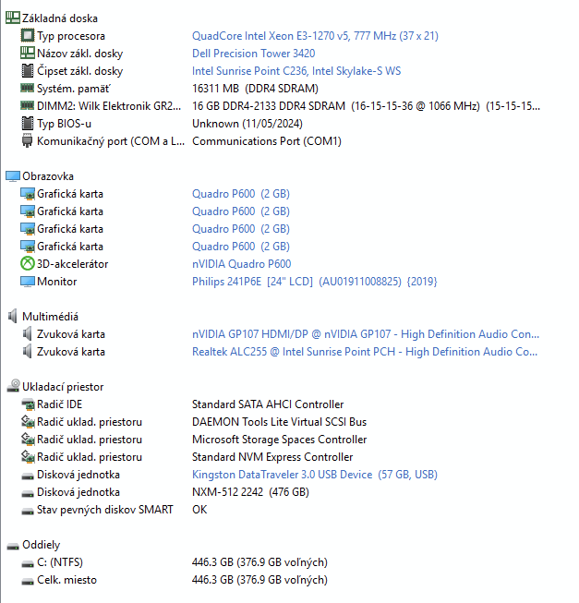Click the DAEMON Tools Lite Virtual SCSI Bus value

[x=279, y=422]
